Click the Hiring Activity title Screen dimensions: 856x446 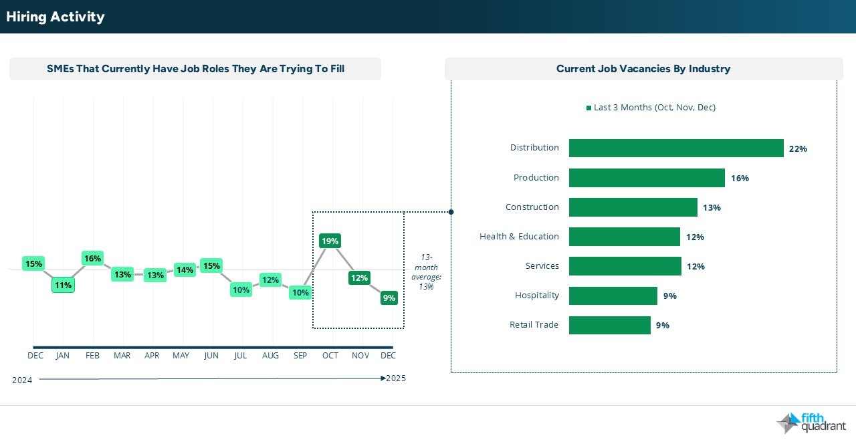coord(56,17)
